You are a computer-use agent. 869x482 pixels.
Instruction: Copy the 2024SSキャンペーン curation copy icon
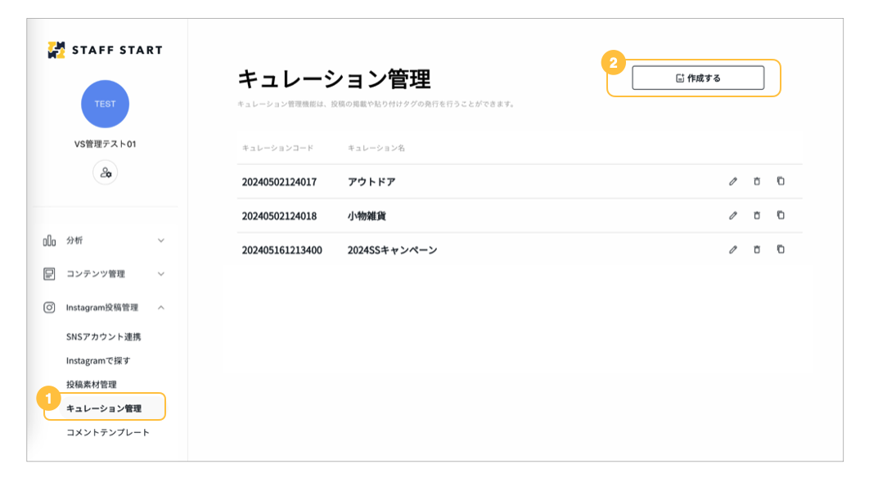pos(781,249)
